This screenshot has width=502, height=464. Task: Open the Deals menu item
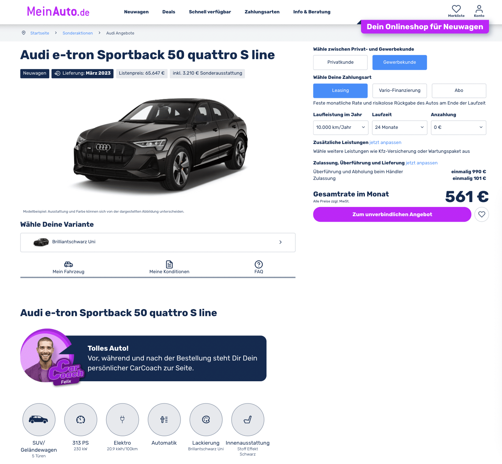pos(169,12)
